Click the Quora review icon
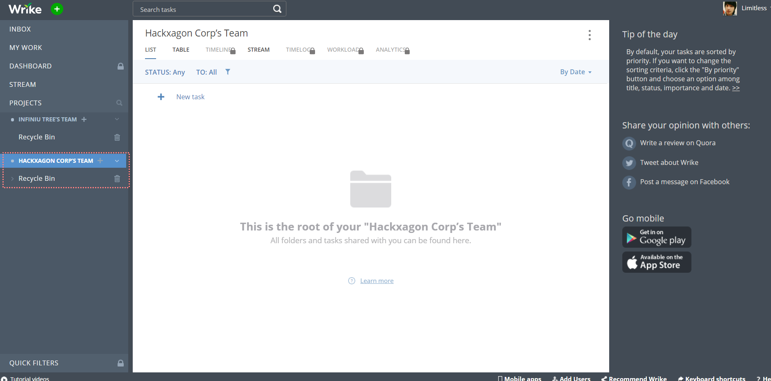 [x=629, y=143]
